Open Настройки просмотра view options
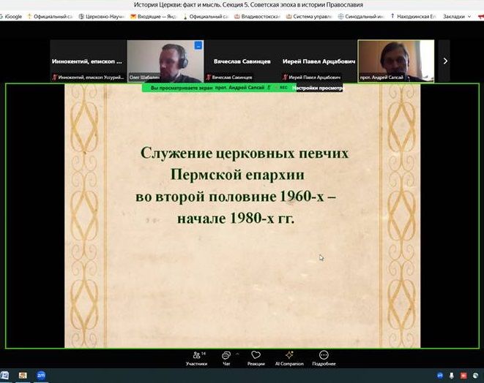Screen dimensions: 484x383 pos(316,88)
